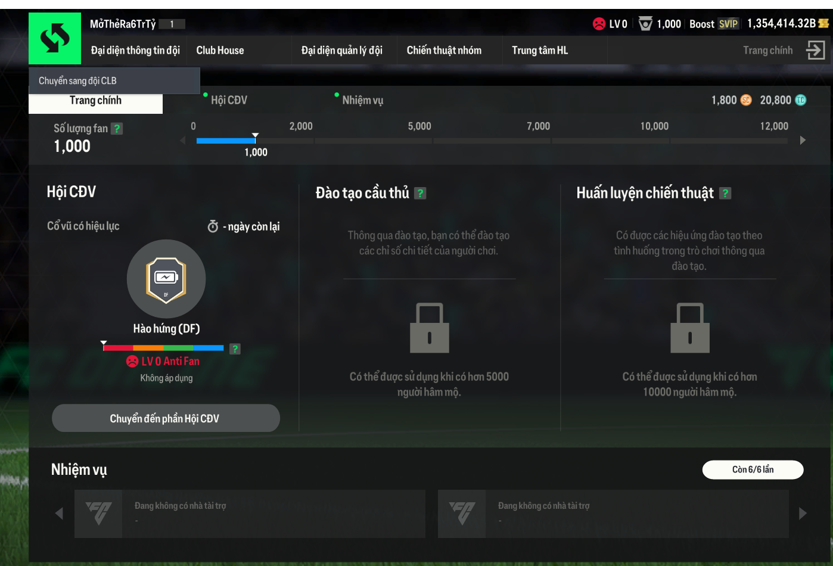This screenshot has height=566, width=833.
Task: Open help icon next to Số lượng fan
Action: click(117, 129)
